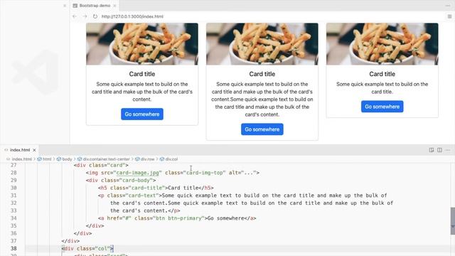Click the third card's Card title heading
The height and width of the screenshot is (256, 455).
click(382, 74)
